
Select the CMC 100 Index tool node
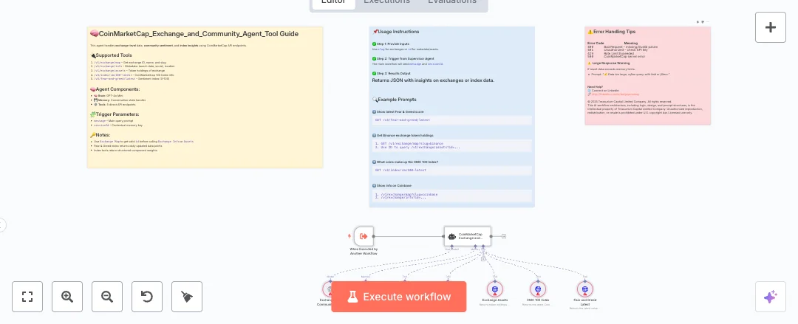(x=537, y=289)
